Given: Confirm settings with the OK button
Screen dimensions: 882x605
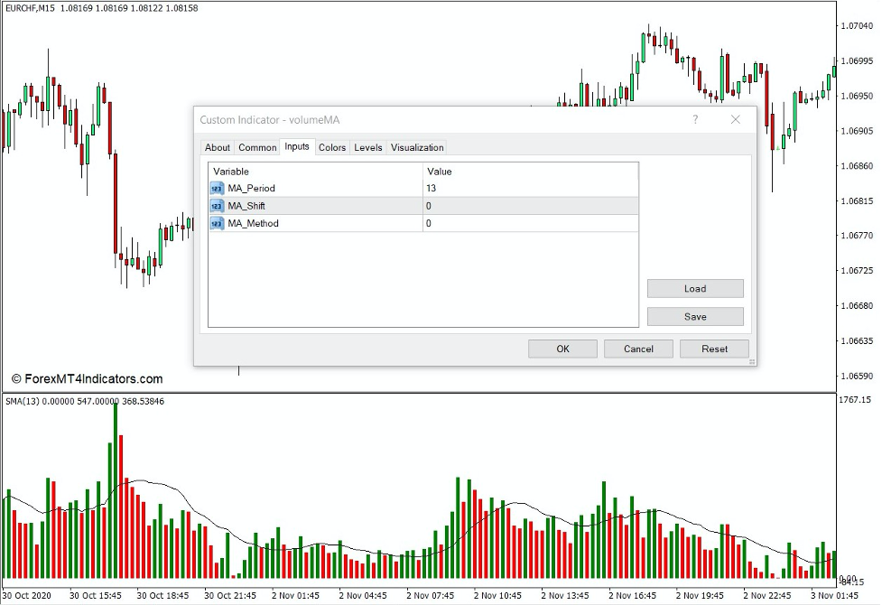Looking at the screenshot, I should (x=562, y=349).
